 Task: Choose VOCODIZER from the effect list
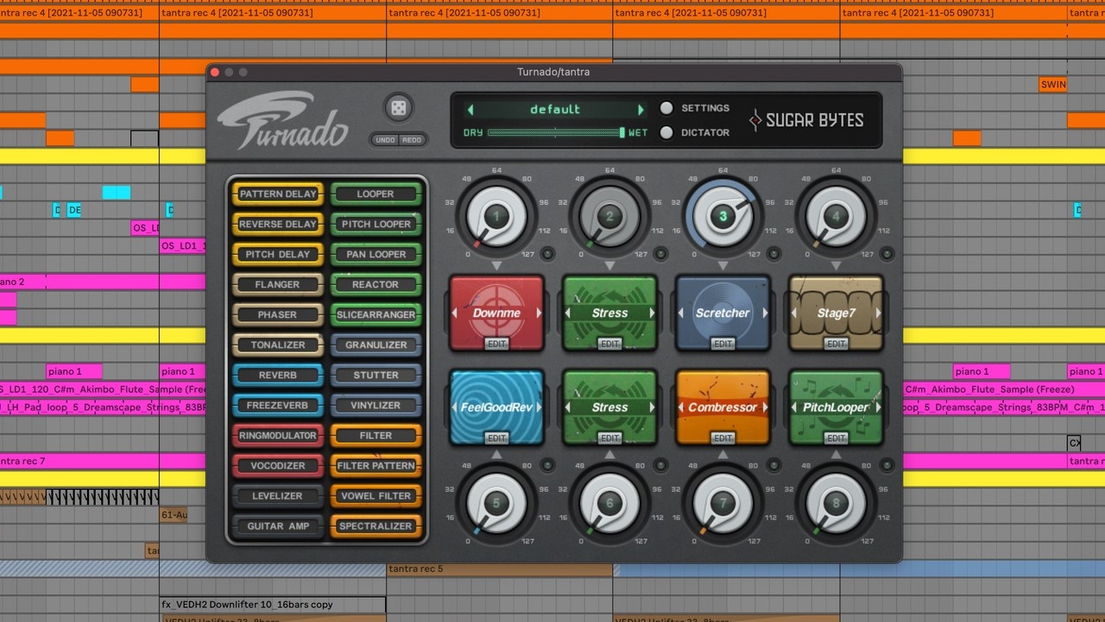pyautogui.click(x=278, y=466)
